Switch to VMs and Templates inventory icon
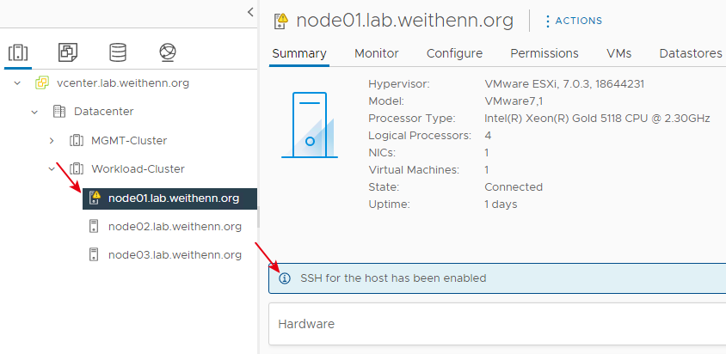Viewport: 726px width, 354px height. pyautogui.click(x=68, y=52)
